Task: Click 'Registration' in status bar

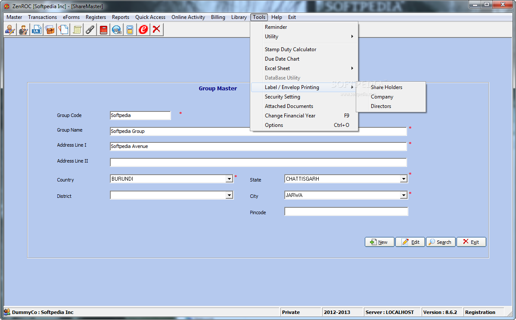Action: pyautogui.click(x=480, y=312)
